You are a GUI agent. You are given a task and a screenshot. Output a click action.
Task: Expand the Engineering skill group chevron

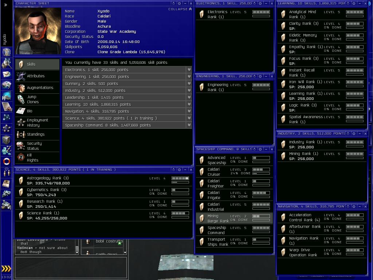tap(189, 77)
